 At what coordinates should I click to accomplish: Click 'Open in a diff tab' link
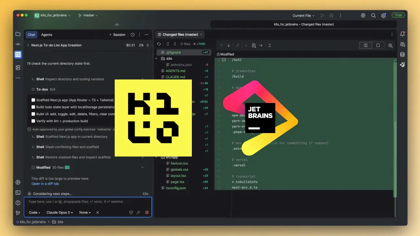tap(45, 184)
